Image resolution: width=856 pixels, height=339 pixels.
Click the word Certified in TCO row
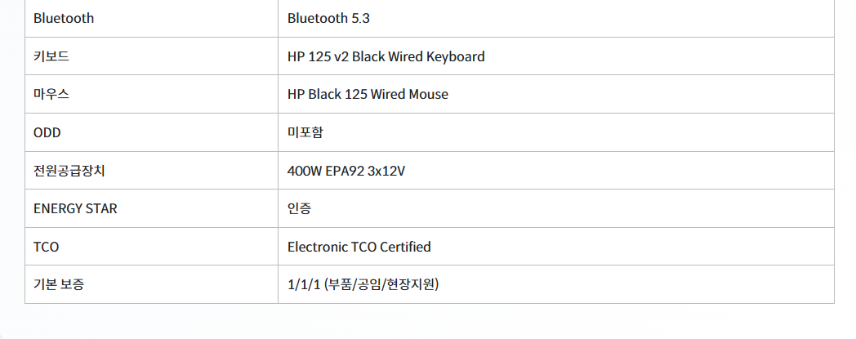(405, 247)
